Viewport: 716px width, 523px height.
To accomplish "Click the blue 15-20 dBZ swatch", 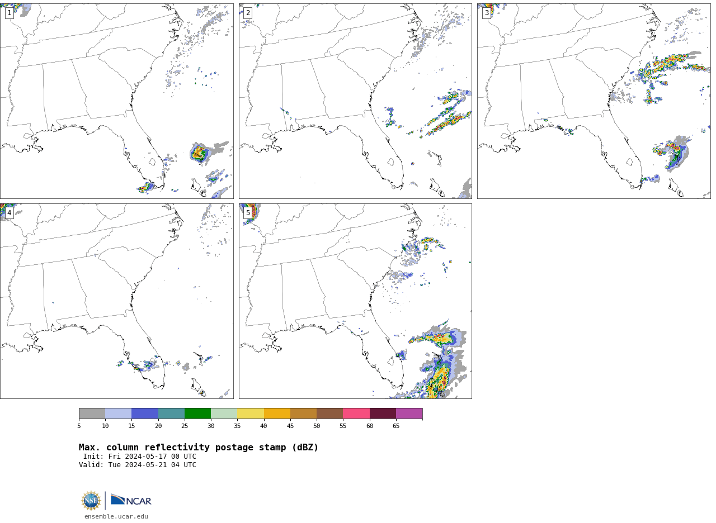I will (145, 413).
